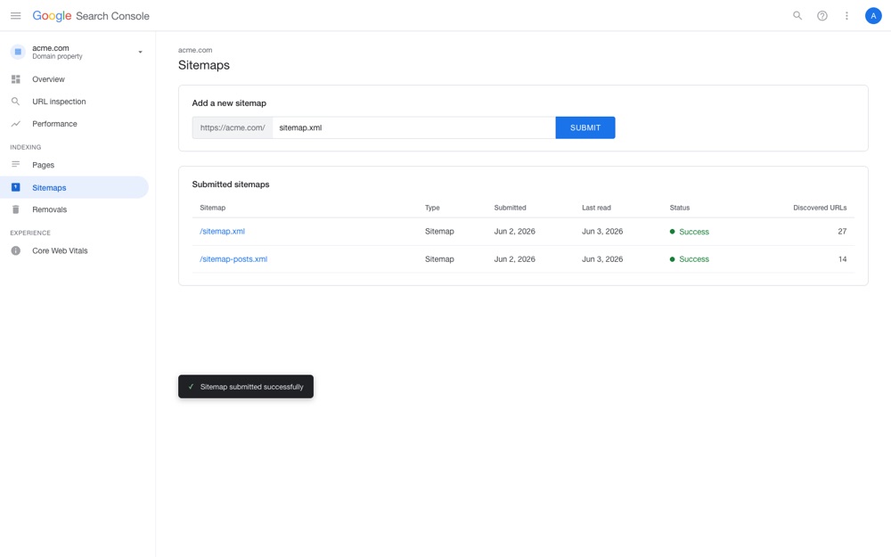
Task: Click the Sitemaps sidebar icon
Action: (15, 187)
